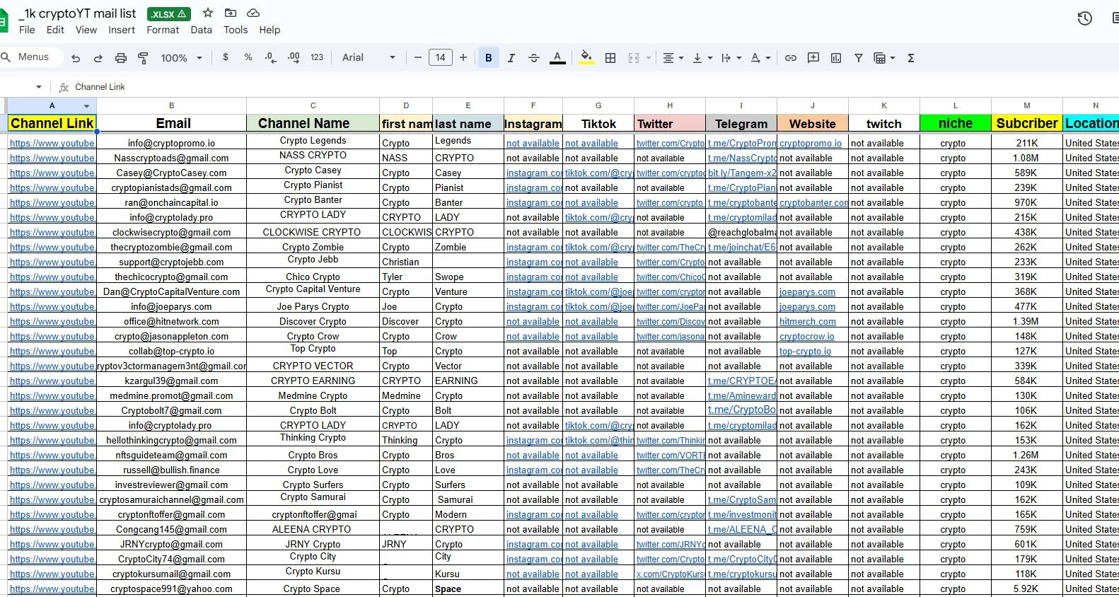Select the Paint format tool
1119x597 pixels.
coord(143,58)
